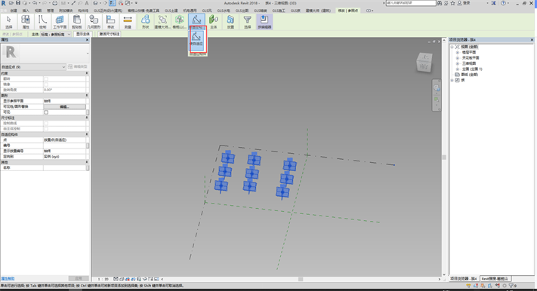
Task: Expand the 立面 (立面 1) tree node
Action: (x=458, y=69)
